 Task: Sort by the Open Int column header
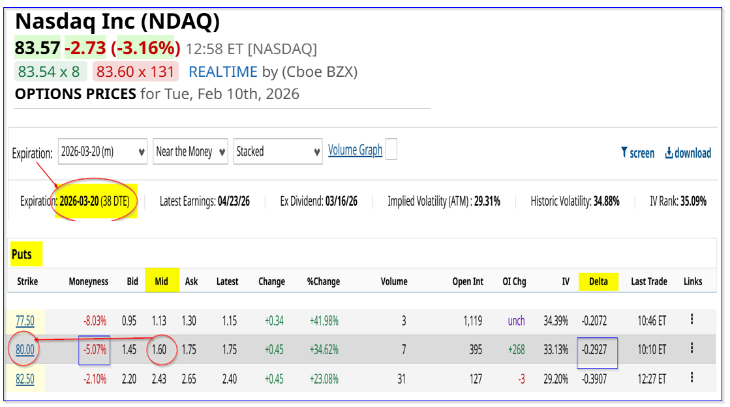coord(468,281)
